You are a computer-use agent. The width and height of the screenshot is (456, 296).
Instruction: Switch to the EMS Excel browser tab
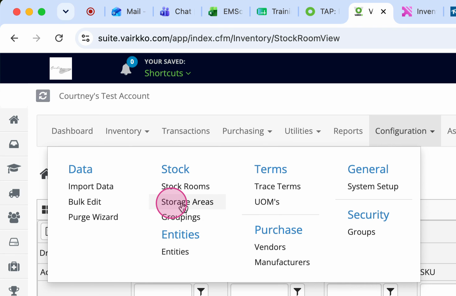coord(226,12)
